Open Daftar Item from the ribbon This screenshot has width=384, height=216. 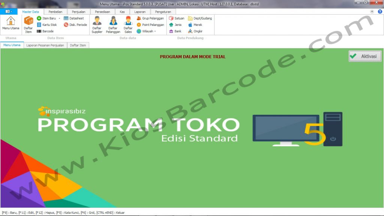[x=28, y=25]
